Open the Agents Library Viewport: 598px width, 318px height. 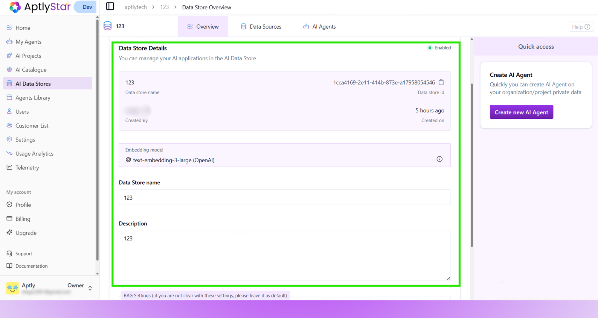[33, 98]
